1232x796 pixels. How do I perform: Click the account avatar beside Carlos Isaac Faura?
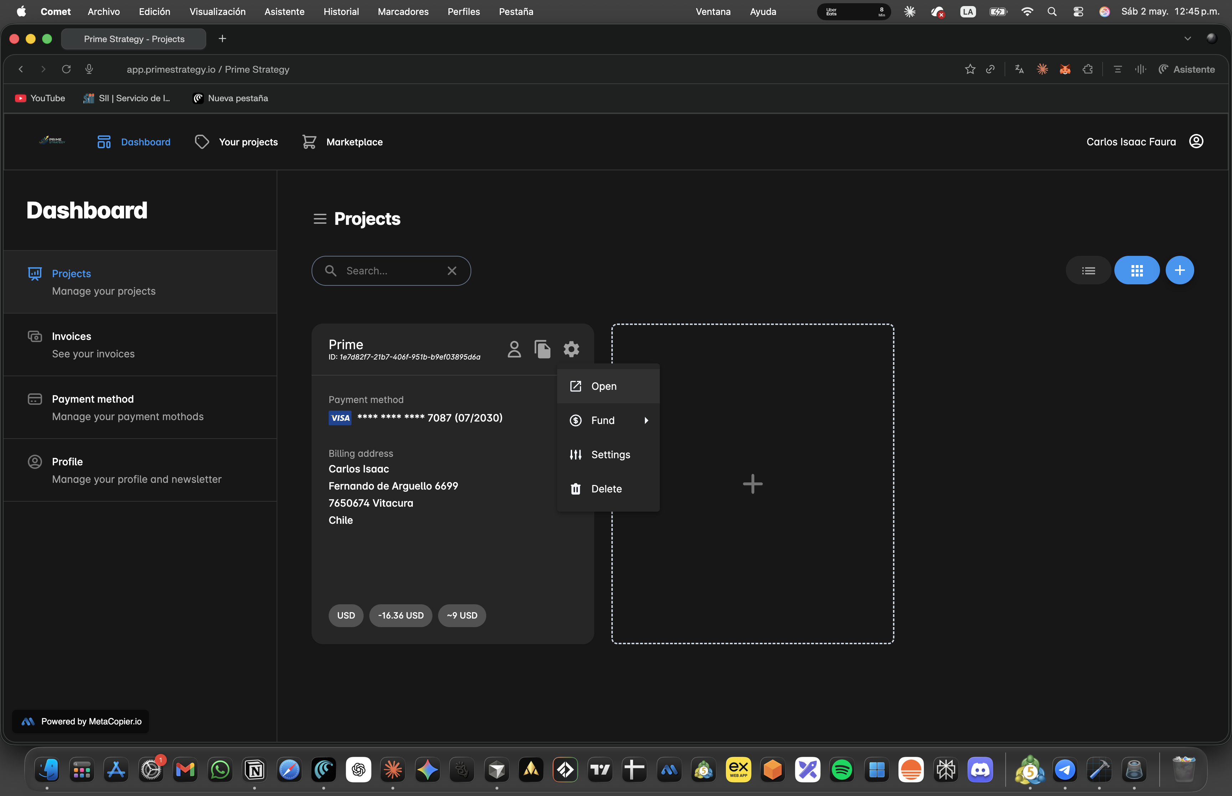click(1196, 141)
